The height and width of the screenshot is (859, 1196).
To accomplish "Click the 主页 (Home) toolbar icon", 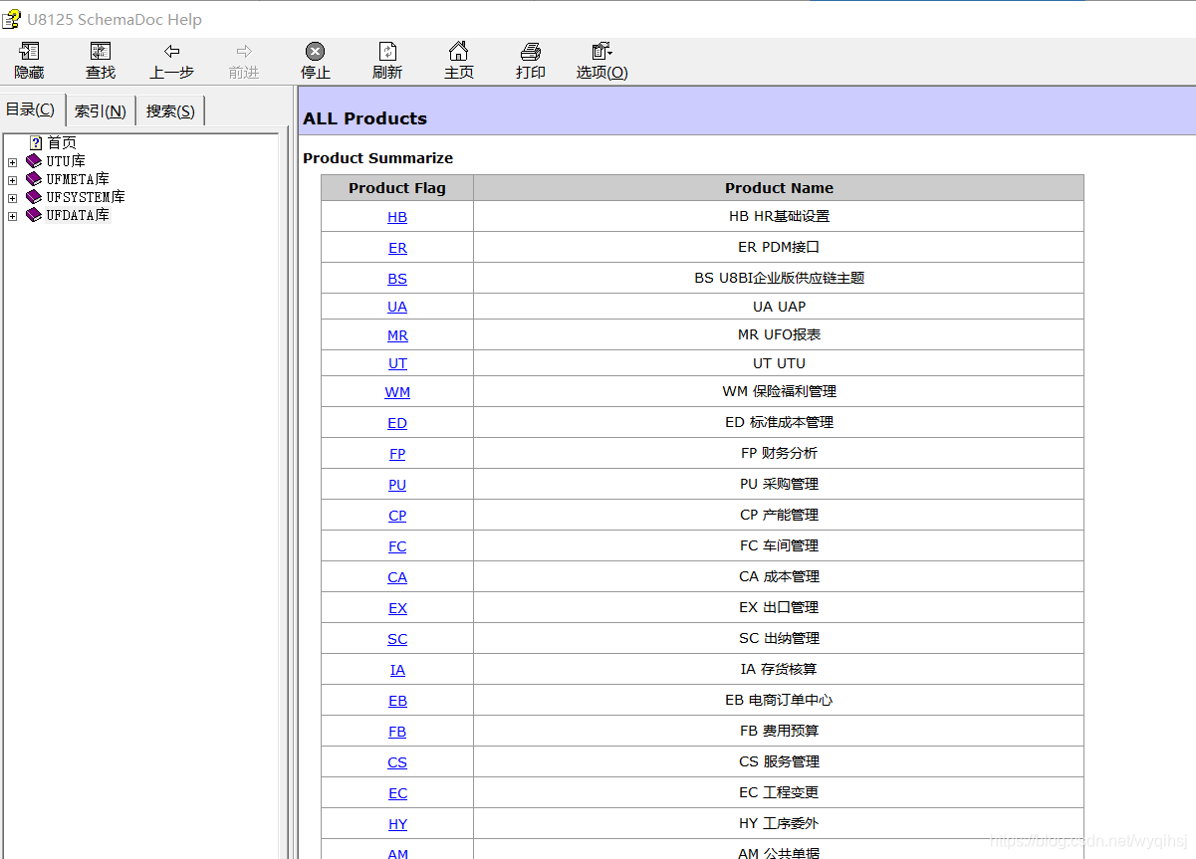I will (x=458, y=52).
